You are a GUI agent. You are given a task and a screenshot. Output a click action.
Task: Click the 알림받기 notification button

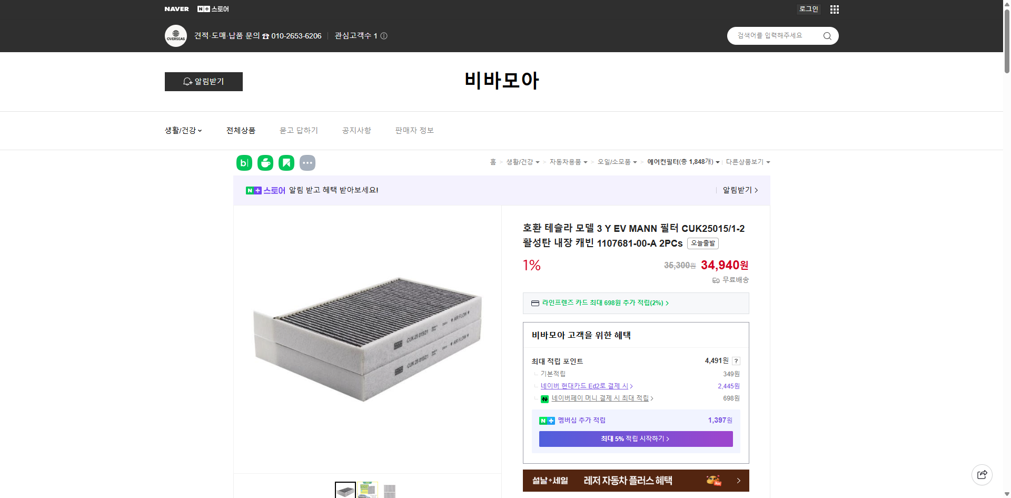[203, 82]
